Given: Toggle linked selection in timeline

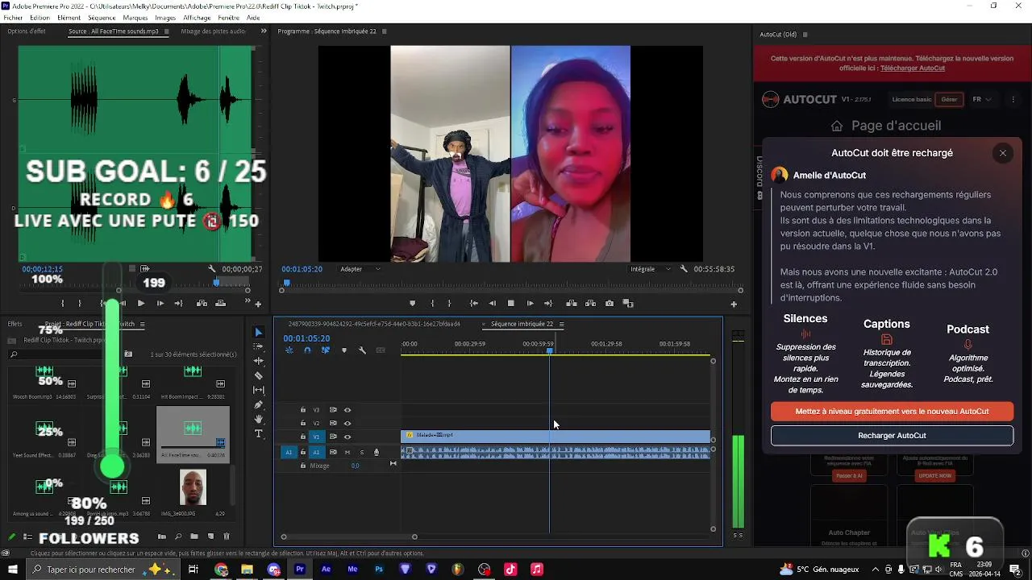Looking at the screenshot, I should click(x=326, y=350).
